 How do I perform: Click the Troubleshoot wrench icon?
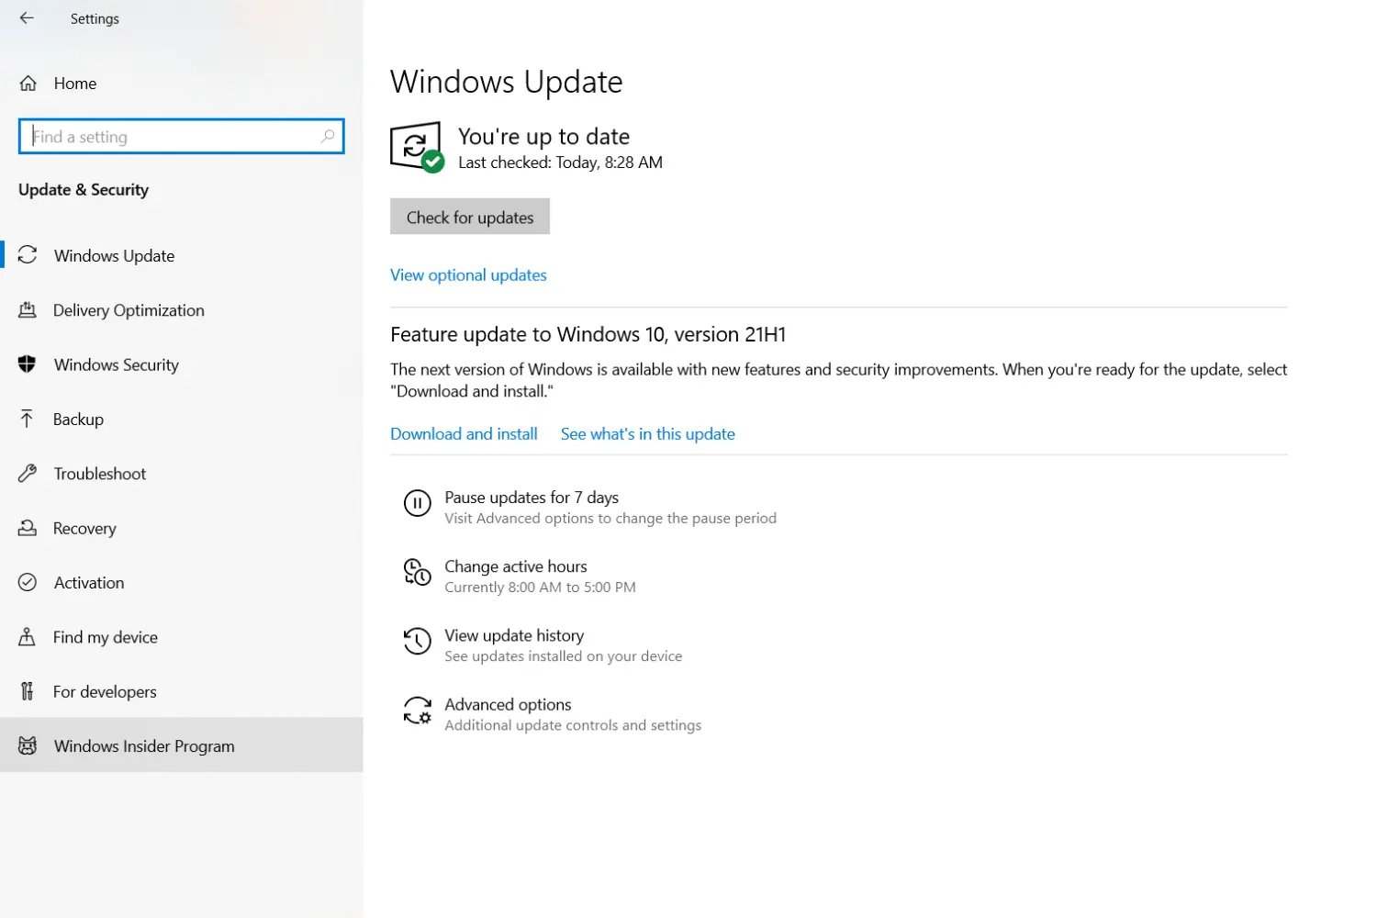(28, 474)
